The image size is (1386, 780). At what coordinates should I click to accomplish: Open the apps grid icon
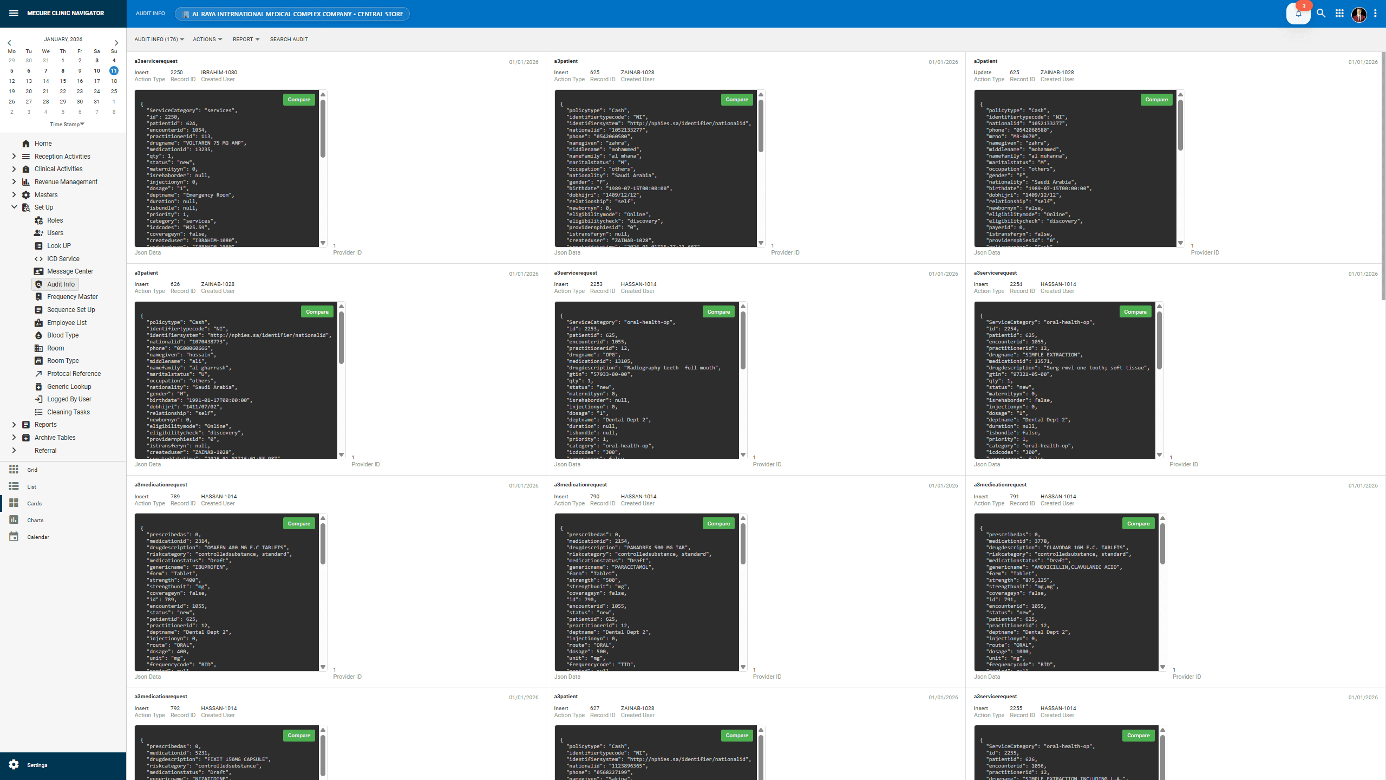(x=1339, y=14)
